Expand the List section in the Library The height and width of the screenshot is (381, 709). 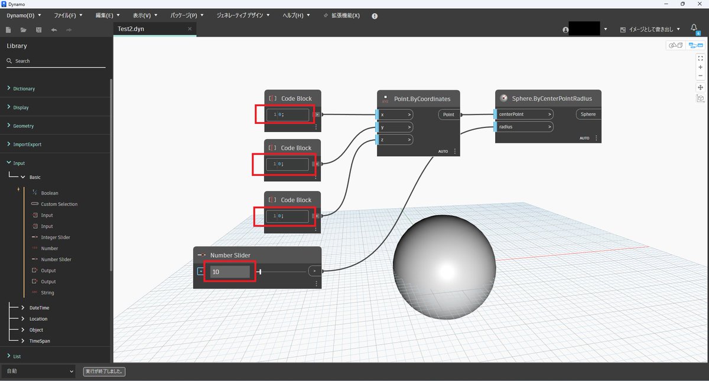(16, 356)
